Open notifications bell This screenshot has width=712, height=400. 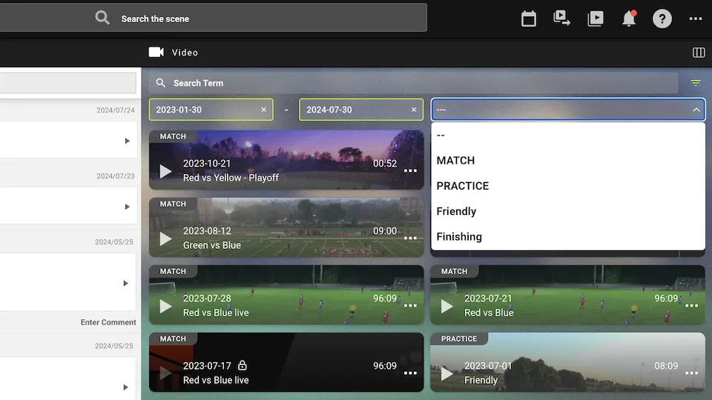pos(629,19)
